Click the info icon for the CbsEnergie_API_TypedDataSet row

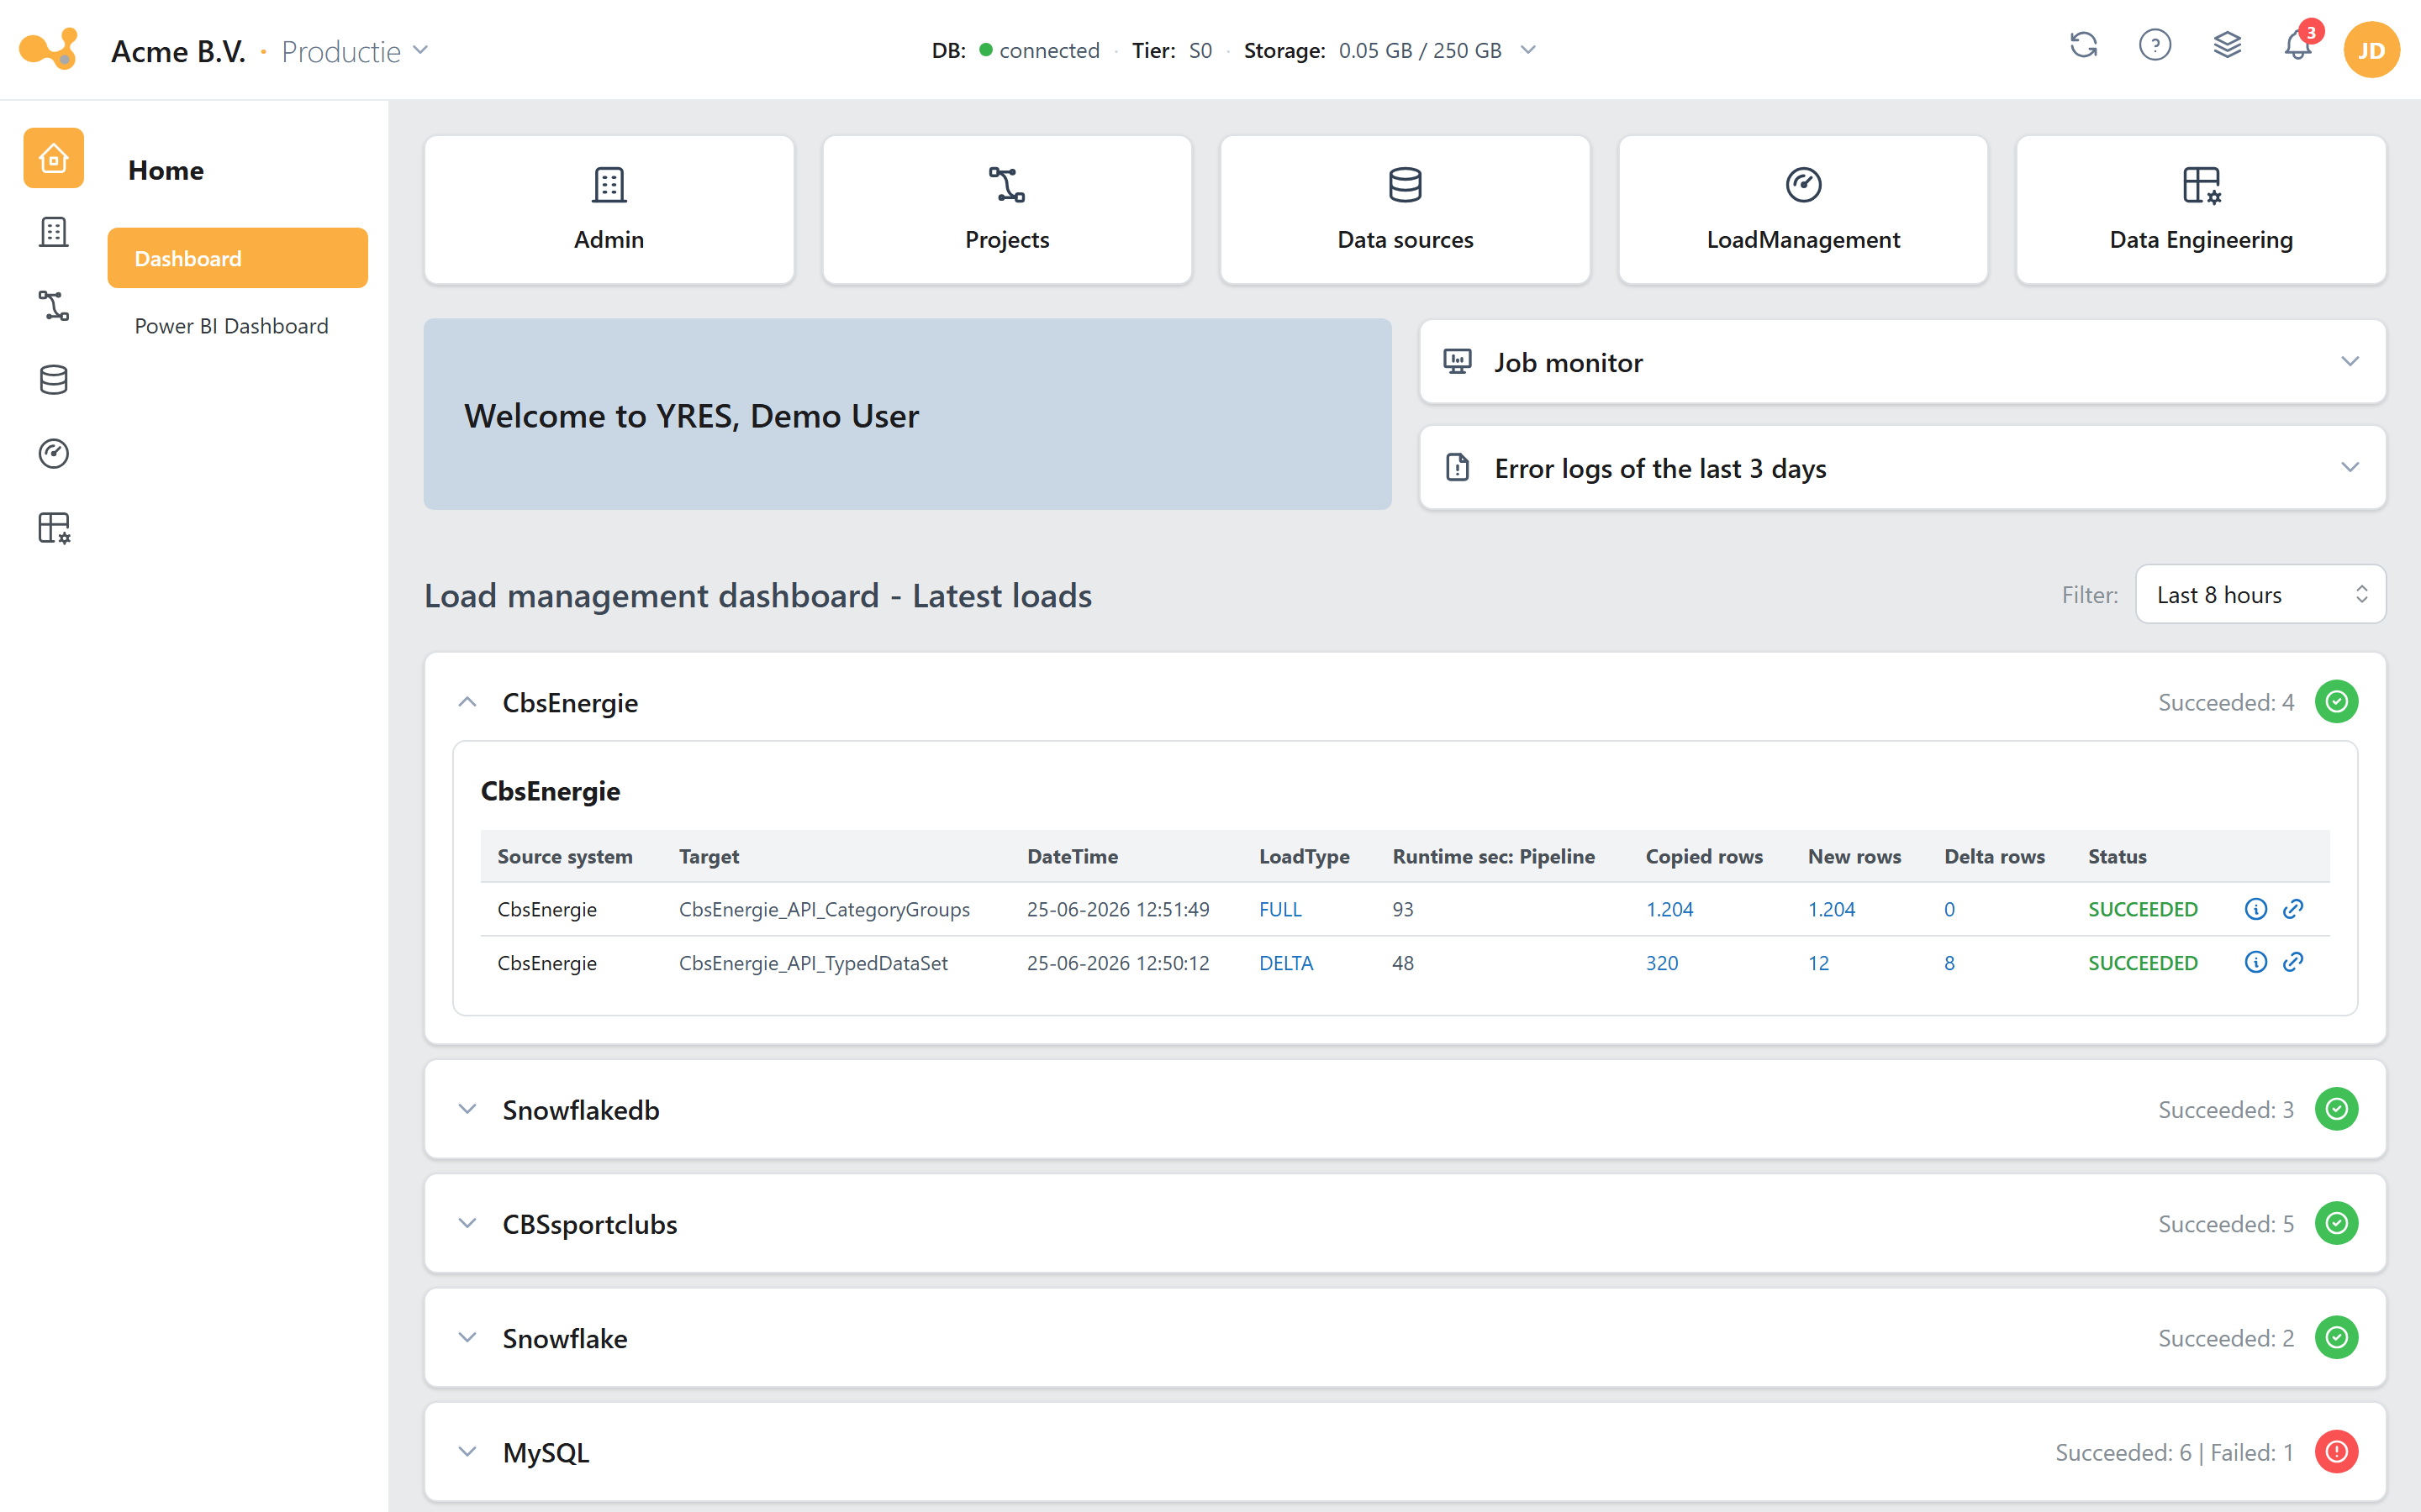(x=2256, y=963)
